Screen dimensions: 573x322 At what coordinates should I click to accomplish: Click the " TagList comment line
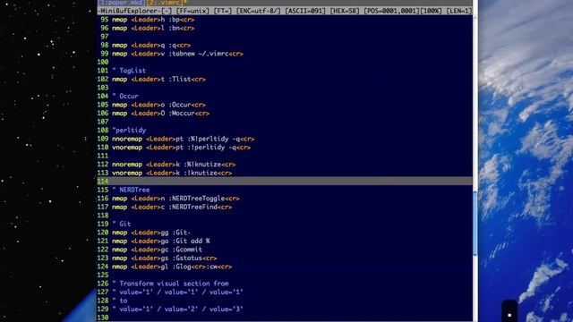point(129,71)
